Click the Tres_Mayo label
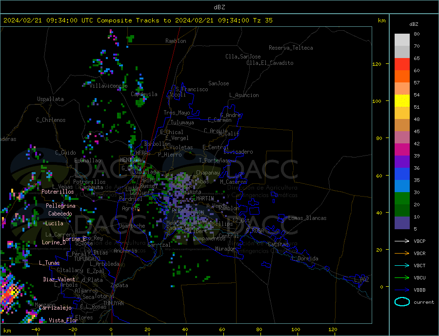The image size is (439, 336). [177, 113]
